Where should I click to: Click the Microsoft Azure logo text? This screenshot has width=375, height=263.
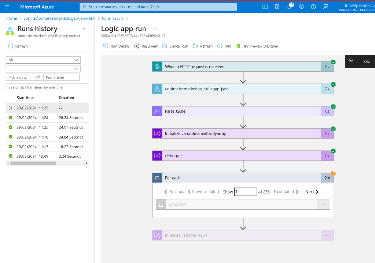37,7
